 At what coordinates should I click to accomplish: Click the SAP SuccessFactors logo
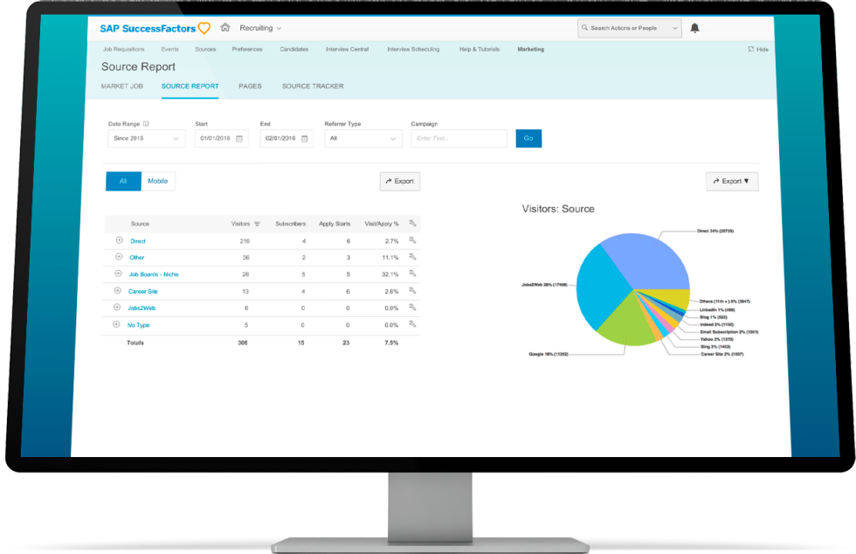[147, 28]
